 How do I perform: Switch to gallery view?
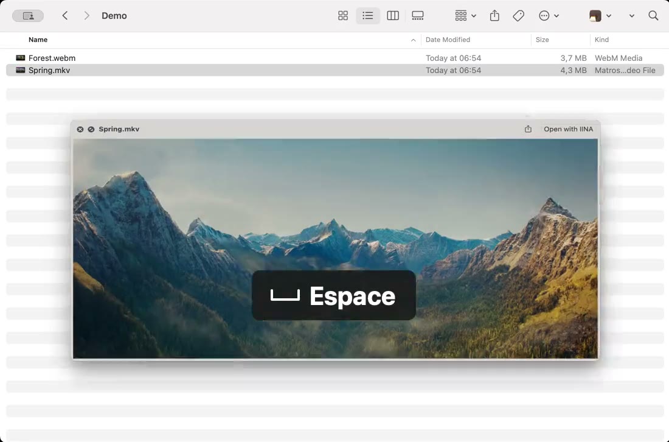pos(418,16)
